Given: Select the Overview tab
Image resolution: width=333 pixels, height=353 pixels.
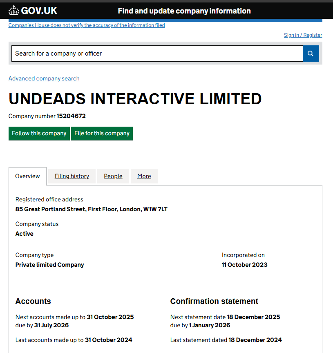Looking at the screenshot, I should (x=27, y=176).
